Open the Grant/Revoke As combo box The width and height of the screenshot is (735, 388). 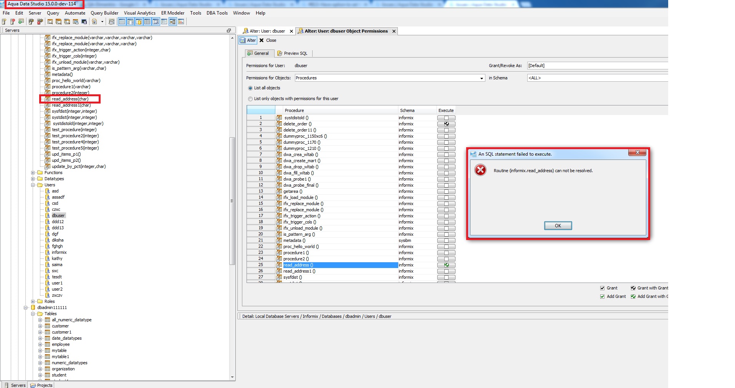[x=598, y=66]
